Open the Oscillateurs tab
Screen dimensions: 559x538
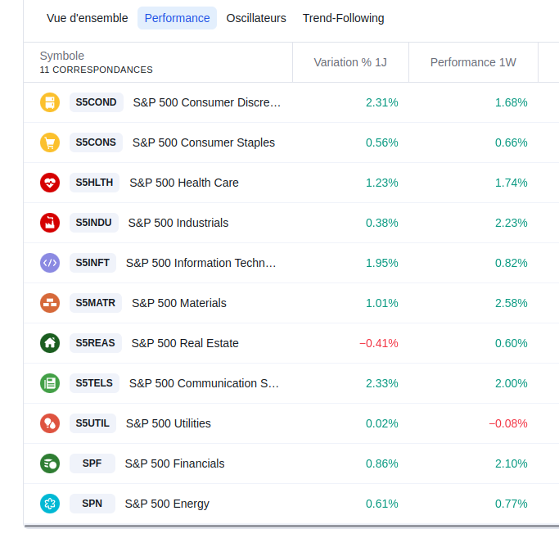point(256,18)
